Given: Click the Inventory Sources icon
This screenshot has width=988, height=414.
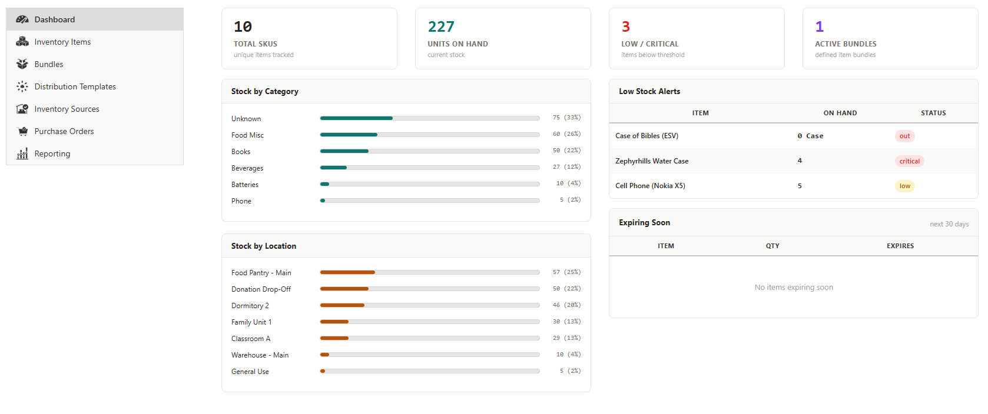Looking at the screenshot, I should pos(22,109).
